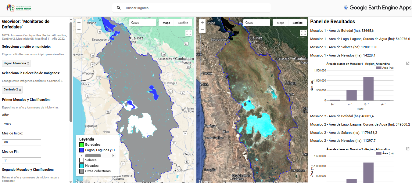Open Mosaico 2 chart in new window
The image size is (412, 183).
[x=408, y=149]
